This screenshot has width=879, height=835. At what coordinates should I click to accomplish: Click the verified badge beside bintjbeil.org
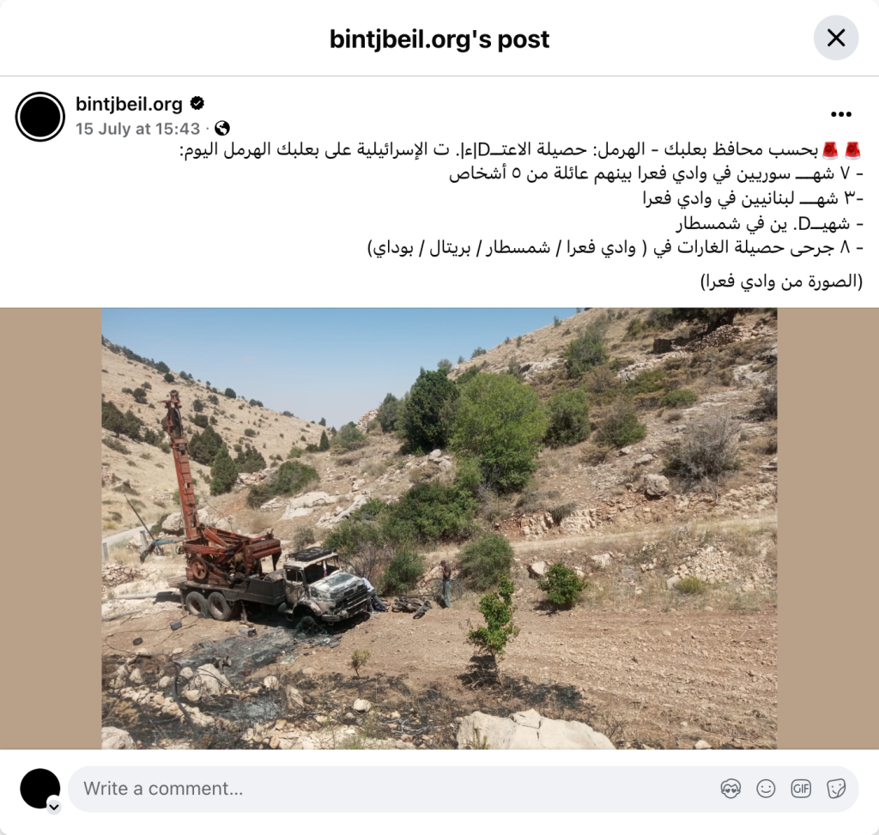197,104
